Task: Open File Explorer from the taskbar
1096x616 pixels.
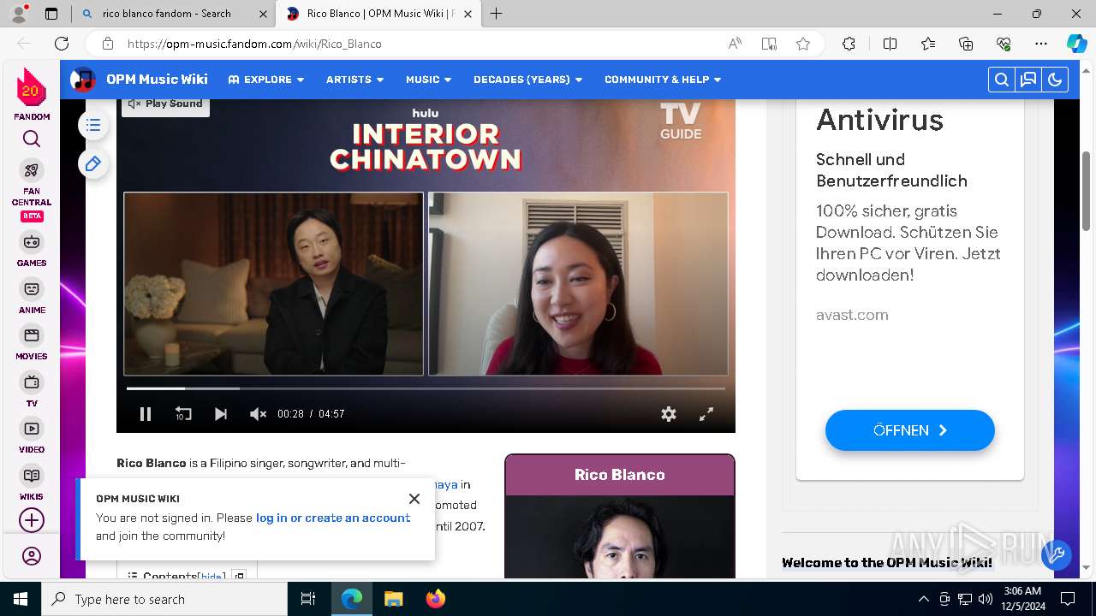Action: pyautogui.click(x=393, y=599)
